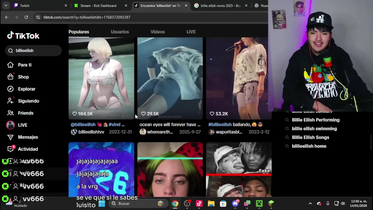The height and width of the screenshot is (210, 373).
Task: Show hidden system tray icons
Action: 310,204
